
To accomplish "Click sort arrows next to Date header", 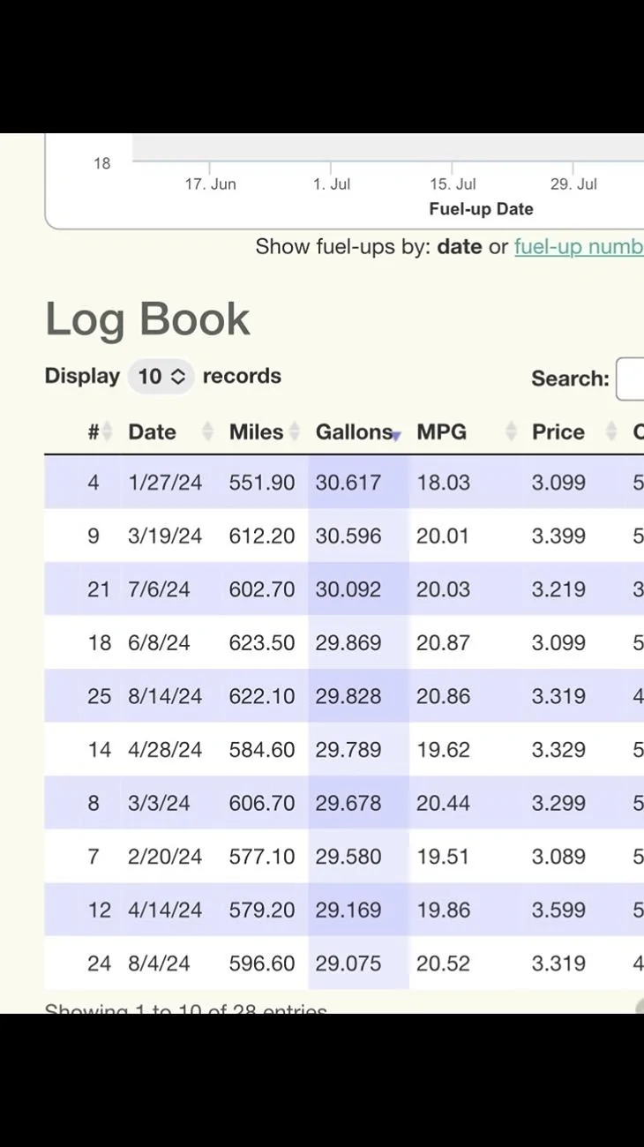I will click(x=208, y=432).
